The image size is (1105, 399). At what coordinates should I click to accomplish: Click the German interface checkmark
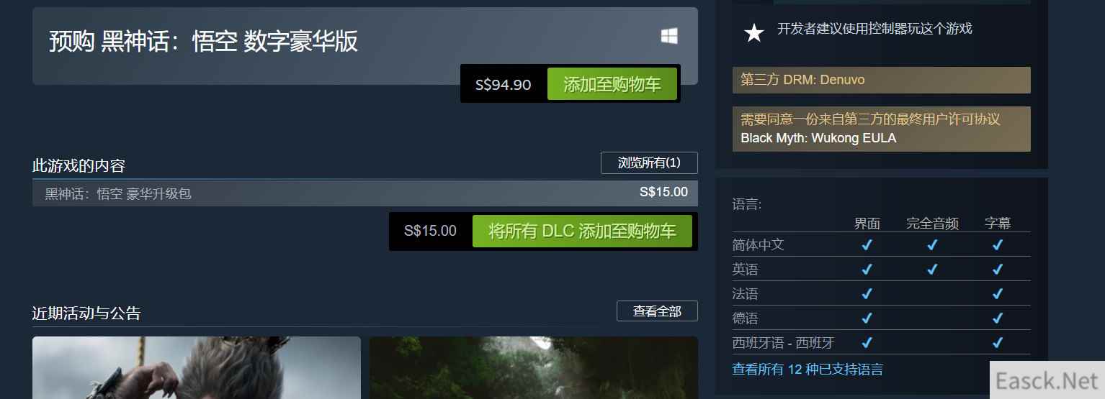[x=867, y=318]
